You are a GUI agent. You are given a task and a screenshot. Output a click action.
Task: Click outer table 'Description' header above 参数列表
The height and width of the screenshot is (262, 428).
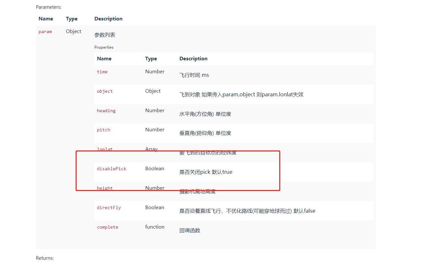pos(108,18)
